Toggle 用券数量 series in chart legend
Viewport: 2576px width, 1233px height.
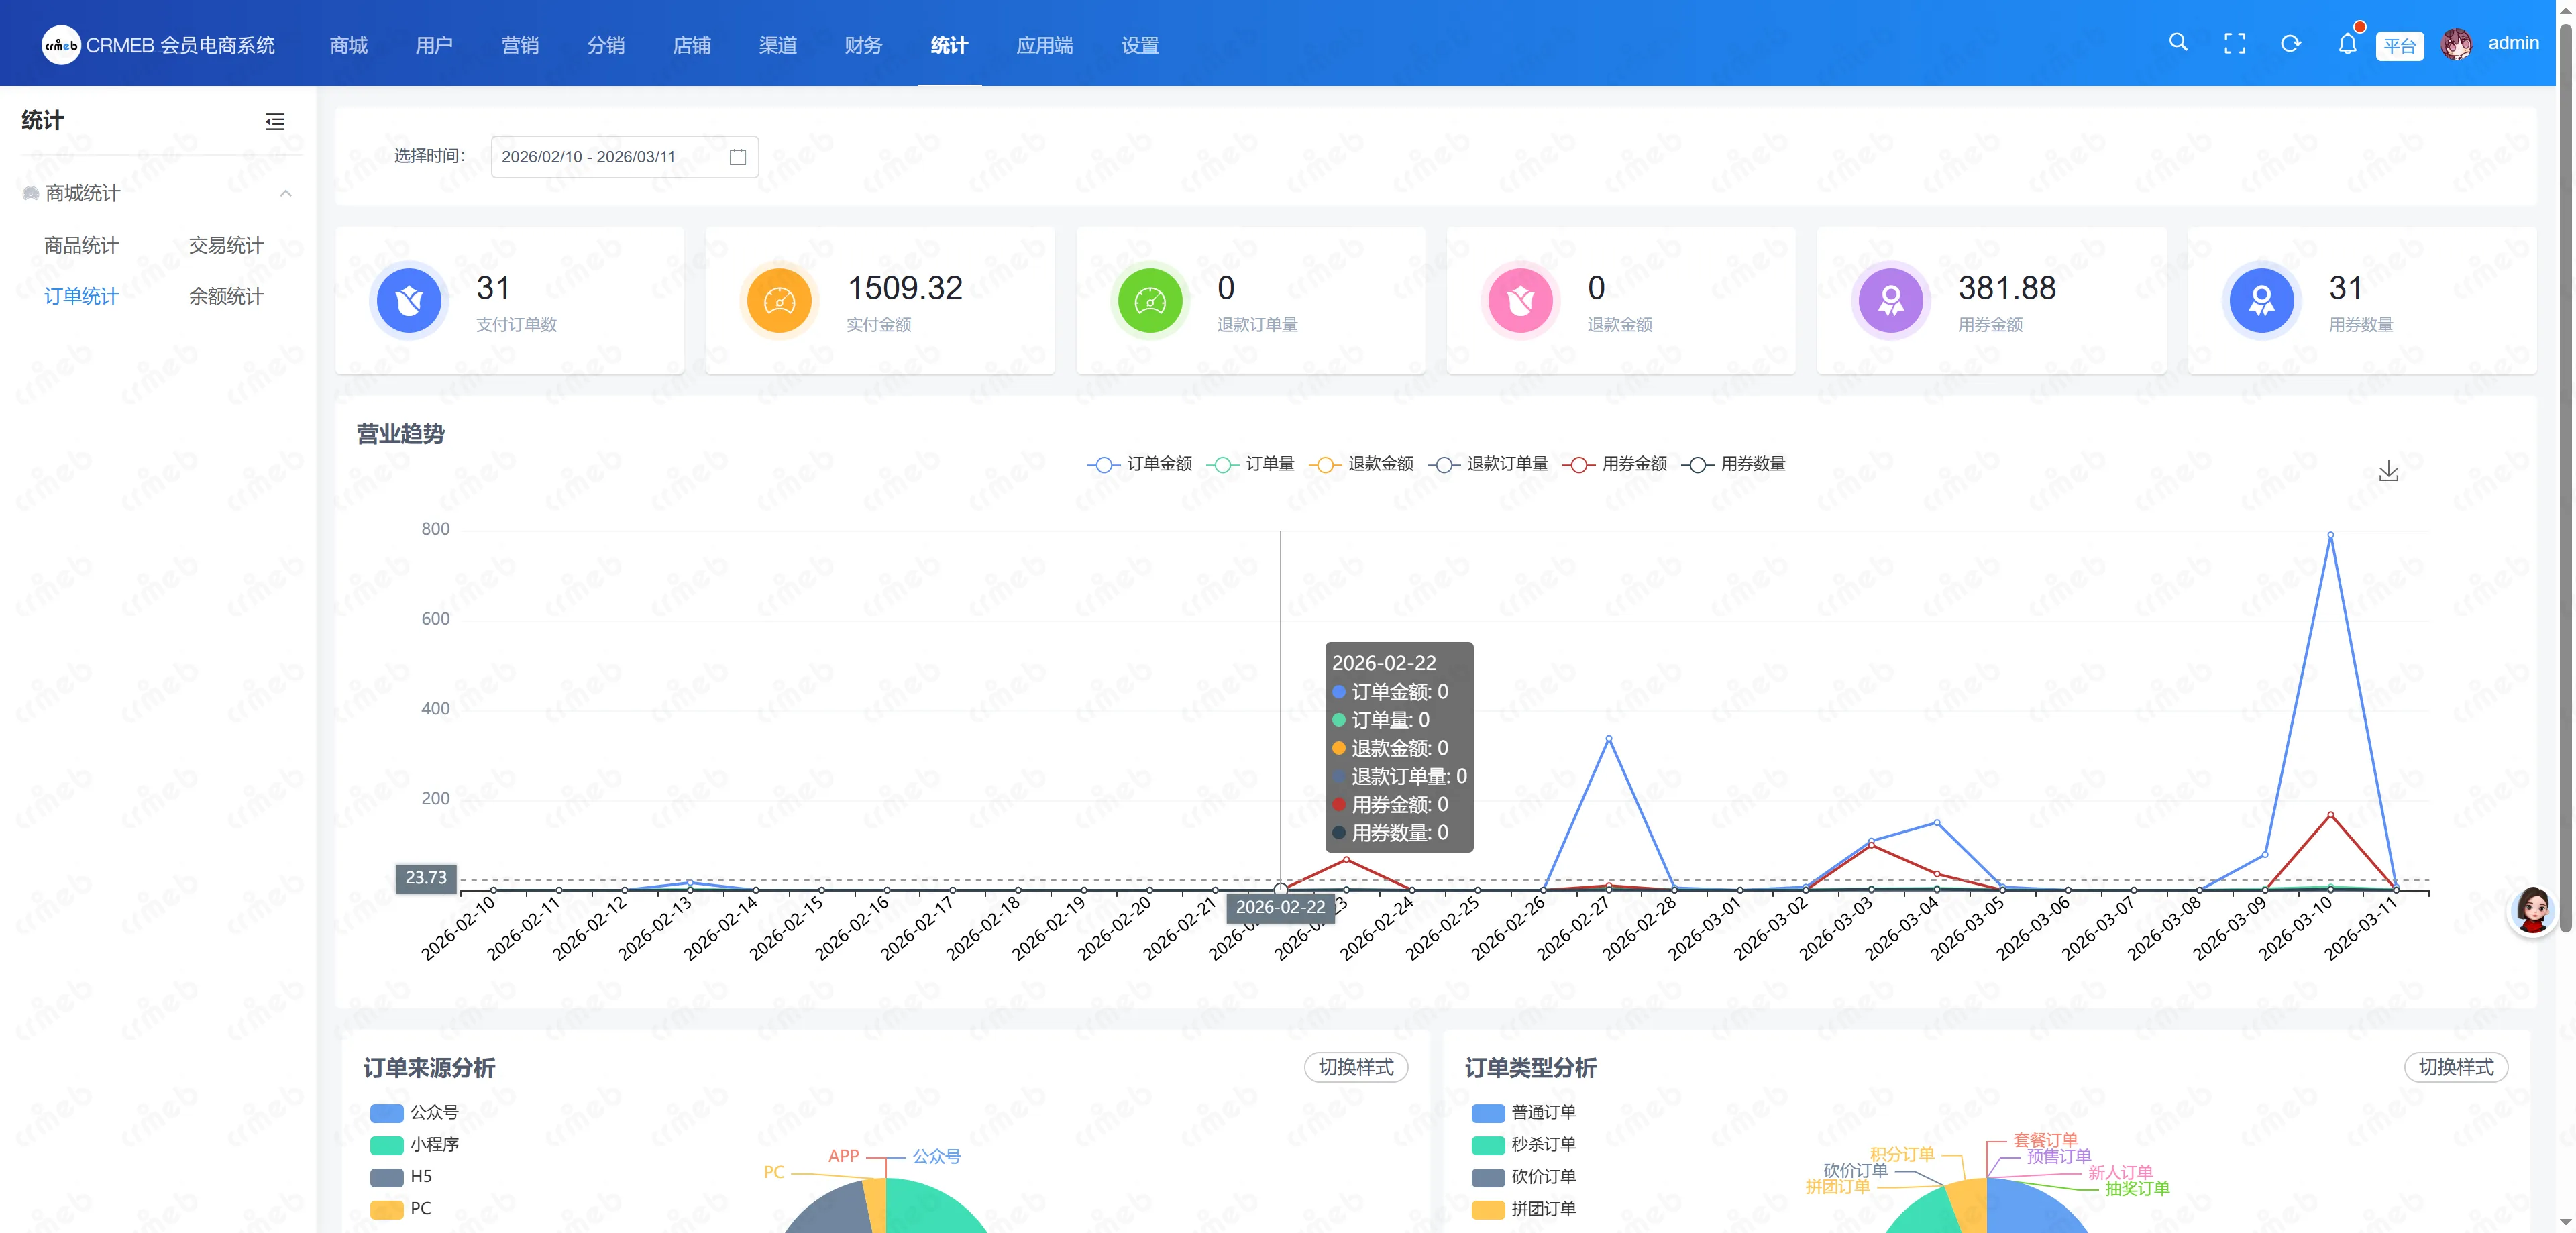tap(1734, 464)
